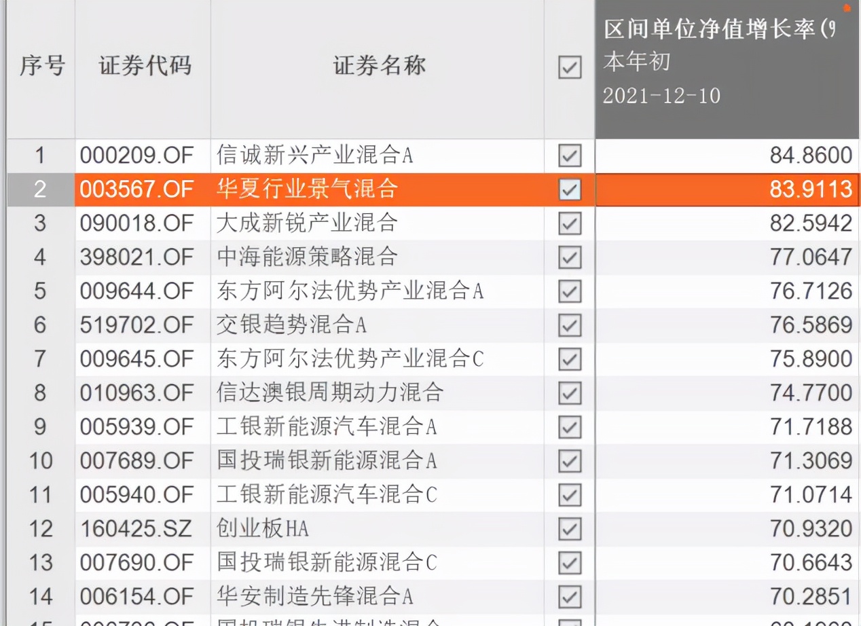Select the growth value 74.7700

click(x=811, y=394)
